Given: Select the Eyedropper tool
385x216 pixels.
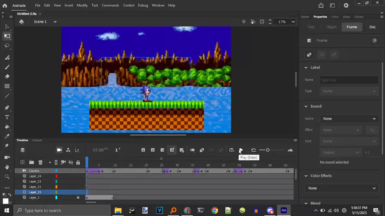Looking at the screenshot, I should [7, 136].
